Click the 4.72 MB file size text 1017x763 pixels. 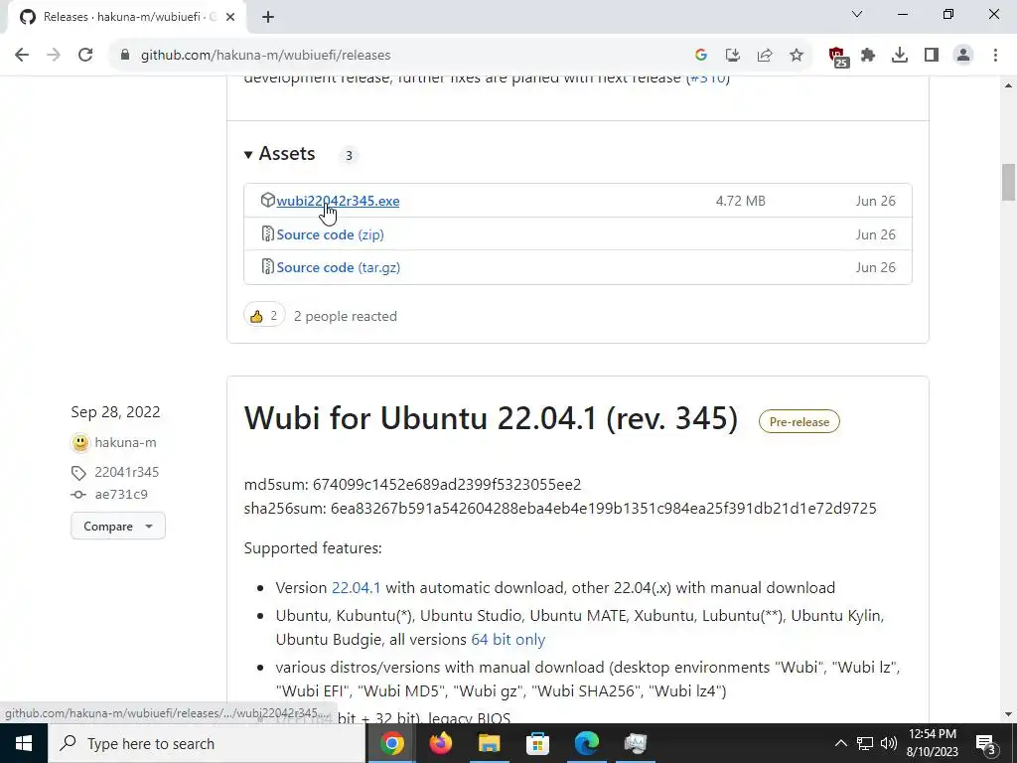point(740,201)
